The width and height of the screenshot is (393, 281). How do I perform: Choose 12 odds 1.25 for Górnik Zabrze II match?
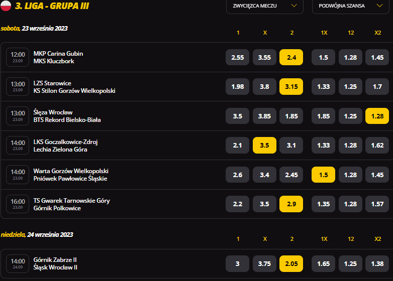click(350, 263)
